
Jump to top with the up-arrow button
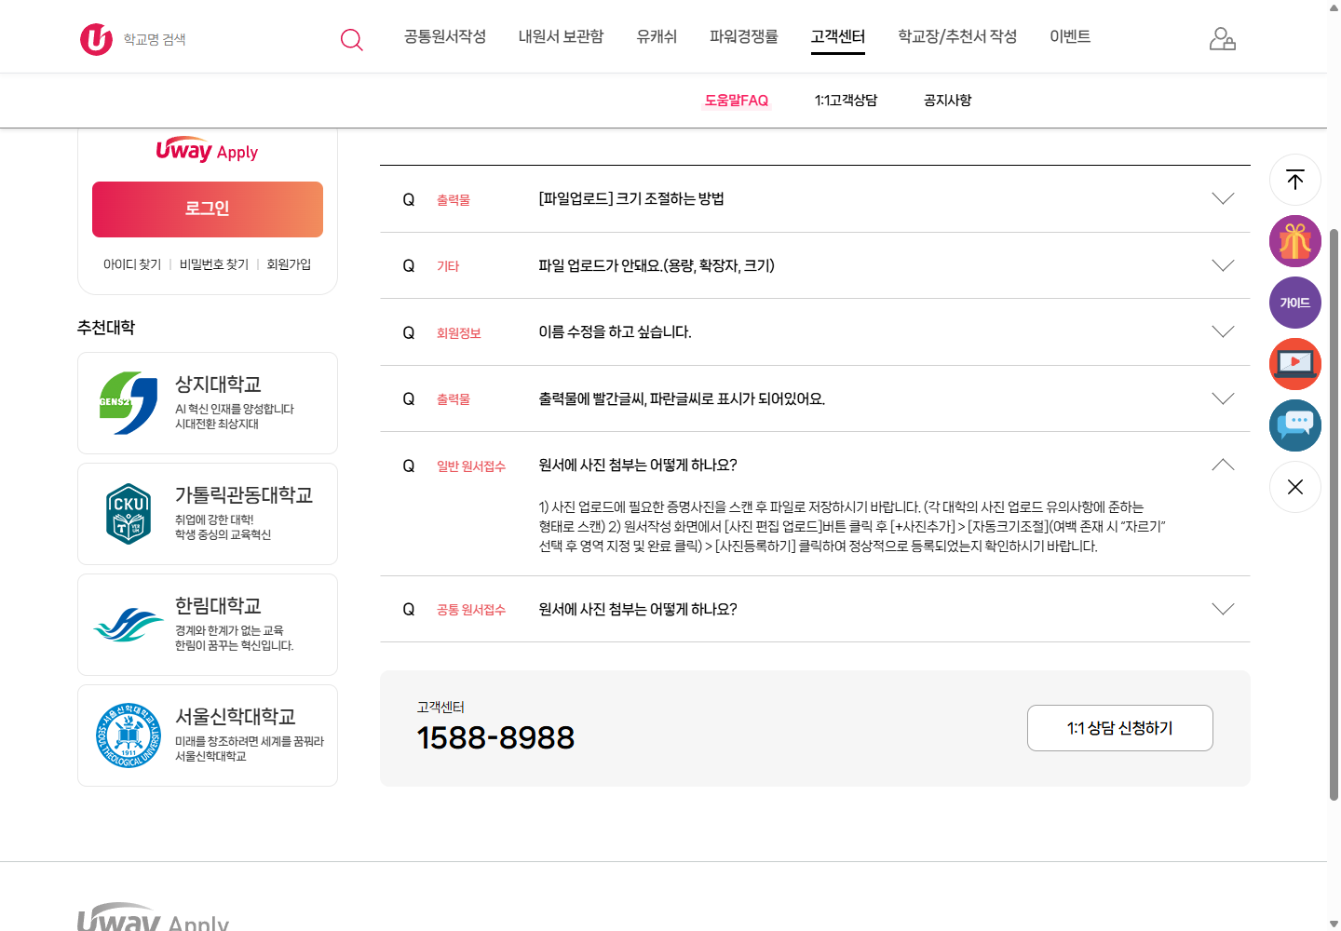click(1295, 180)
